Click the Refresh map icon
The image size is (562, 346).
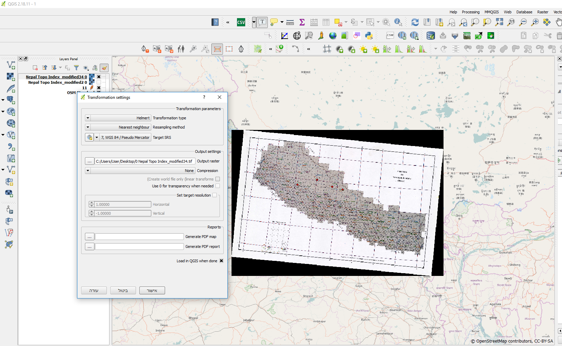click(415, 22)
